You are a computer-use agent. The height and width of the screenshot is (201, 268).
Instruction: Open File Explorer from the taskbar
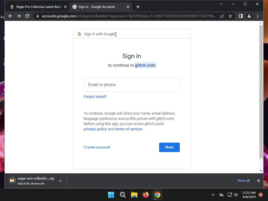pos(134,195)
